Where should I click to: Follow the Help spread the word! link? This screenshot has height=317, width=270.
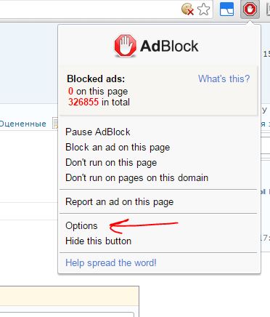111,263
